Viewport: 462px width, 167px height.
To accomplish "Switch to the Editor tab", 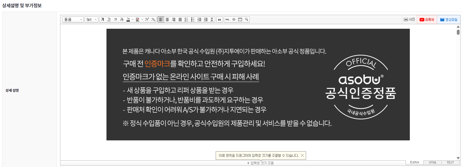I will pyautogui.click(x=415, y=162).
